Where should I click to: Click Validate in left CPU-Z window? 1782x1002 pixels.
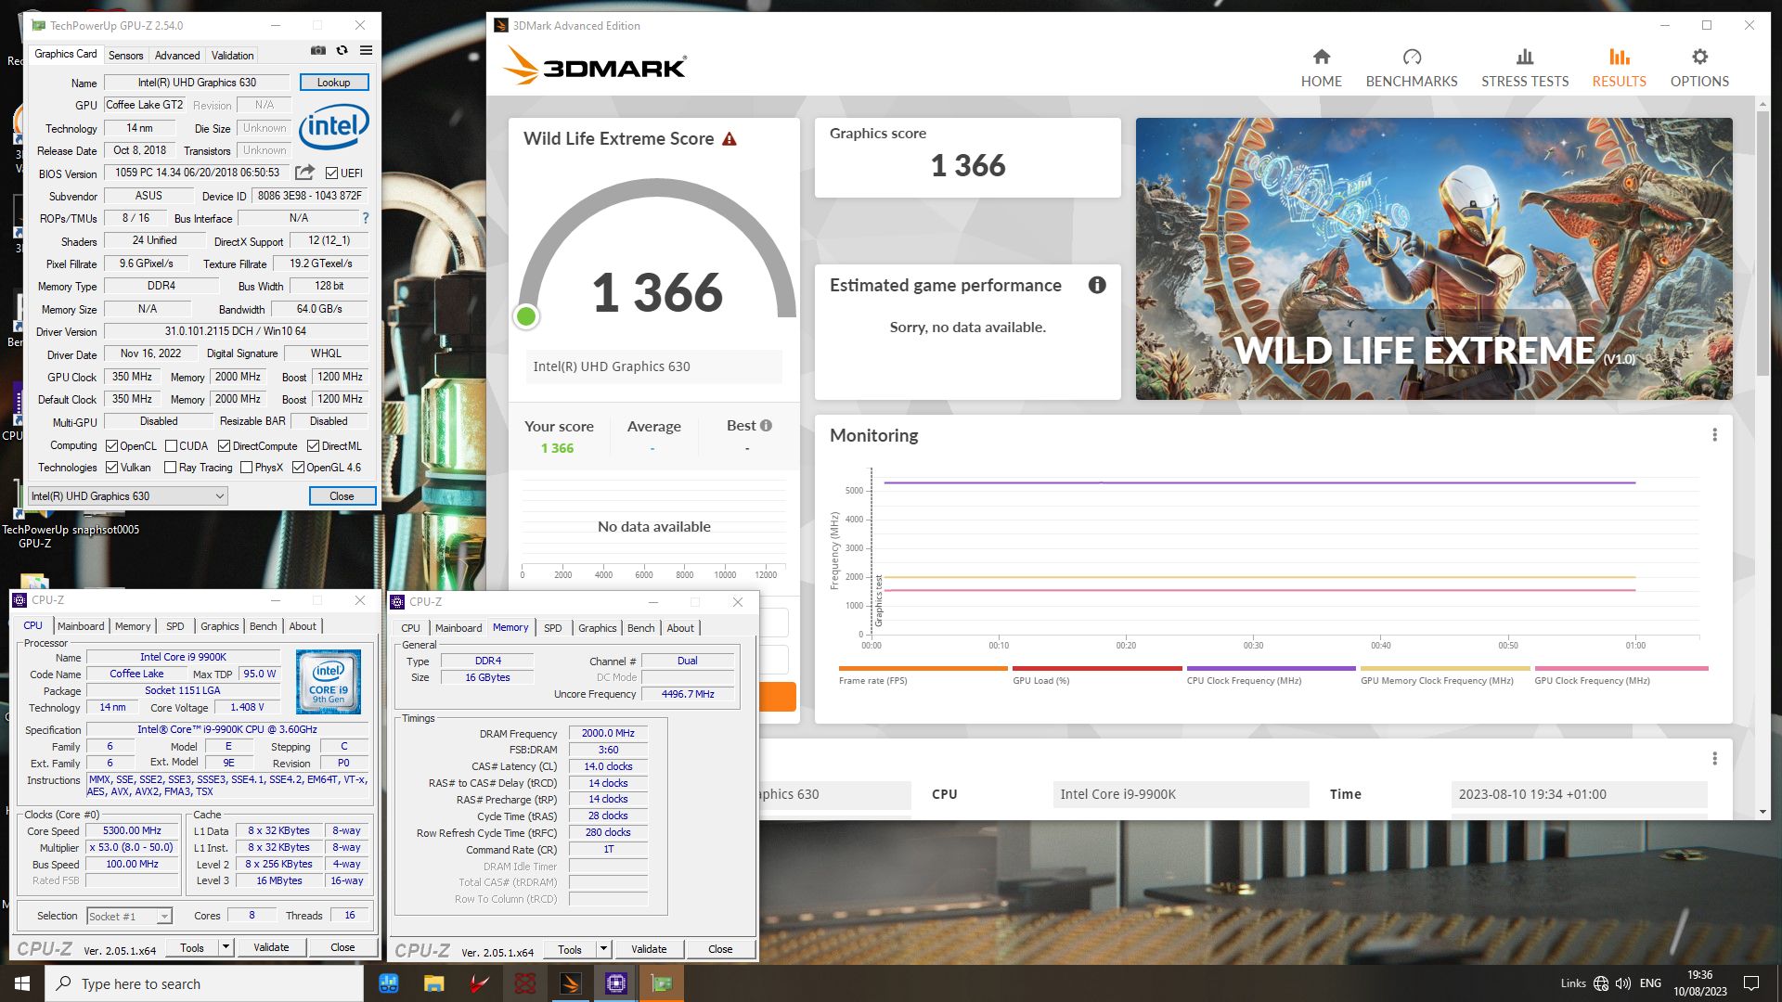[271, 947]
